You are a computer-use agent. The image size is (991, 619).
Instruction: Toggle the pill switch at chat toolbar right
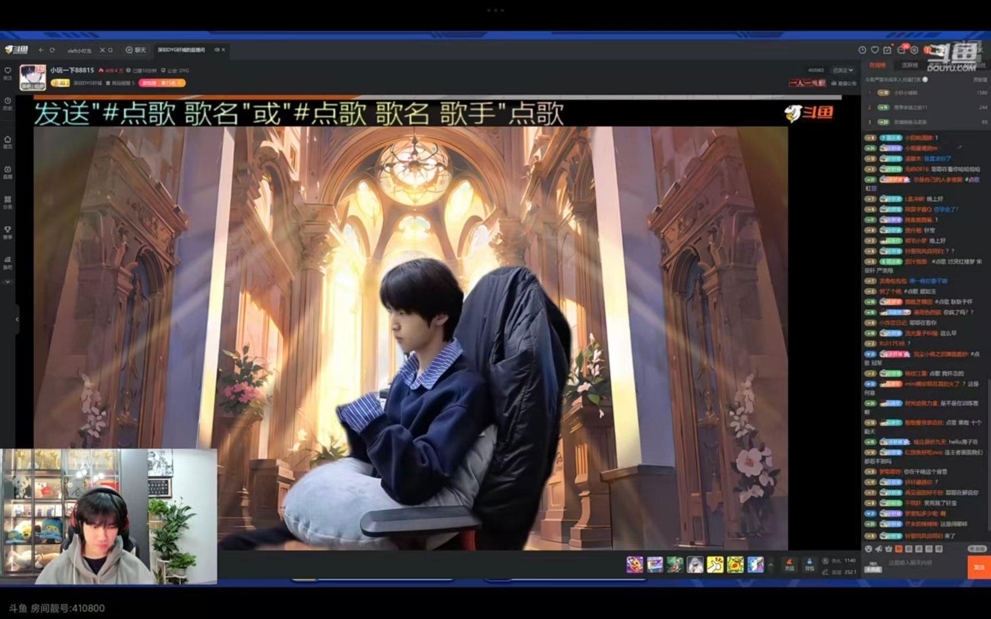pyautogui.click(x=977, y=549)
